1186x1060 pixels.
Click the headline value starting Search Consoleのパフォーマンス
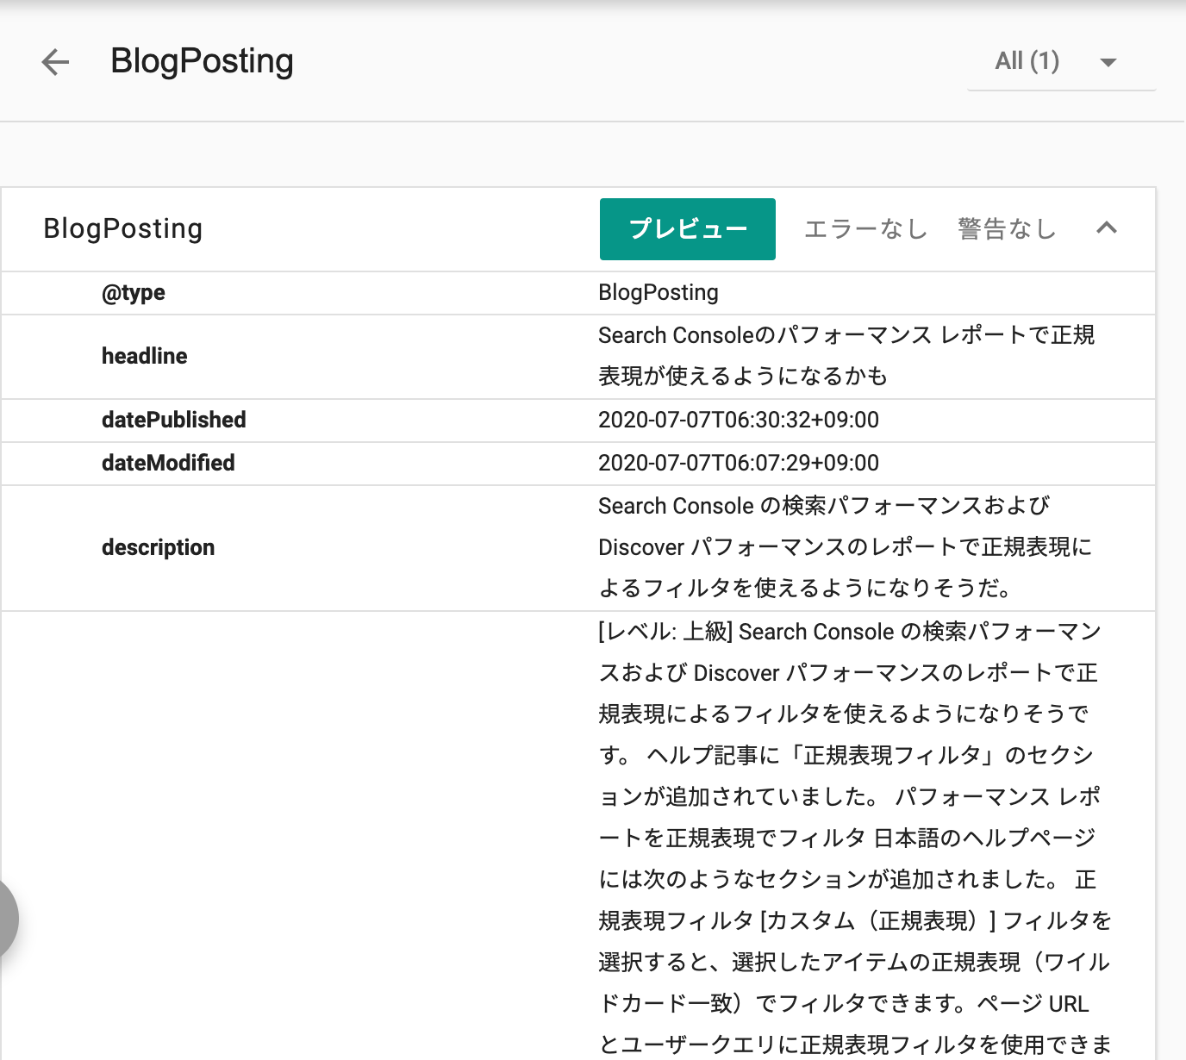pos(846,356)
